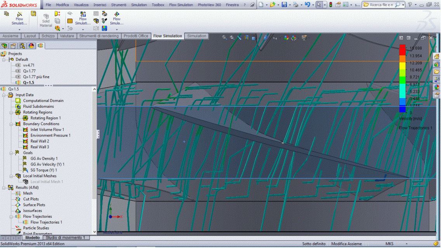Save the document with floppy icon
The height and width of the screenshot is (248, 441).
pos(284,5)
